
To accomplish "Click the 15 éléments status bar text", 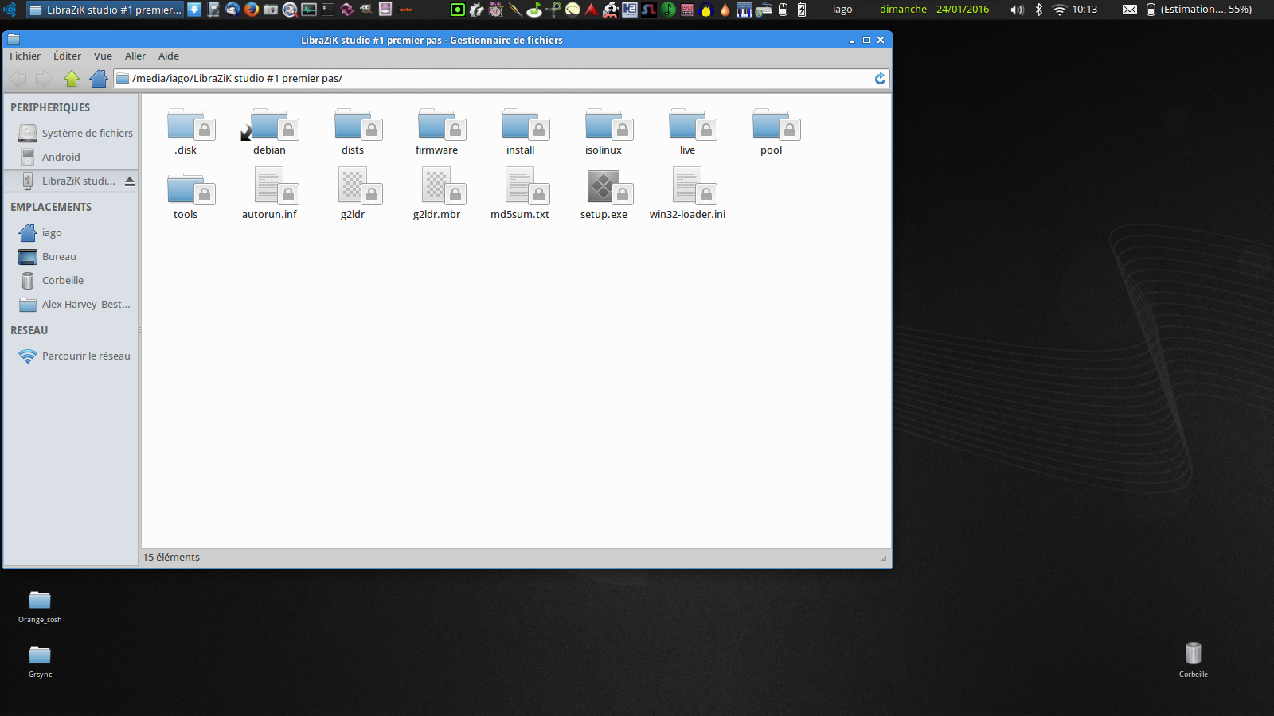I will point(171,558).
